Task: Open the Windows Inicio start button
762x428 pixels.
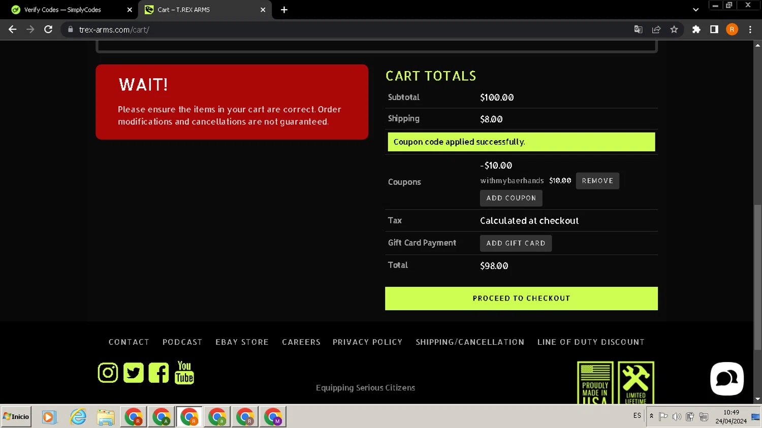Action: [16, 417]
